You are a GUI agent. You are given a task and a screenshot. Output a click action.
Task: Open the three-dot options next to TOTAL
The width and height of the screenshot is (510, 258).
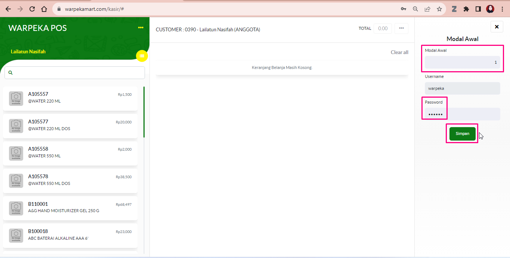[401, 28]
